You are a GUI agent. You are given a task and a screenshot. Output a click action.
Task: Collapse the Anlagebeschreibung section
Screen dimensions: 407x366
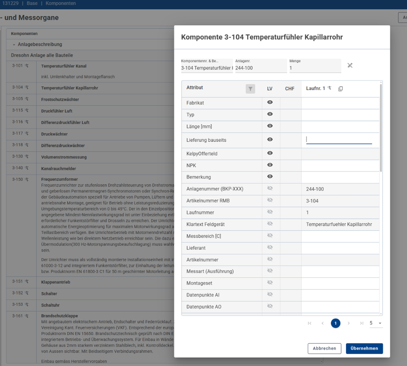[14, 45]
